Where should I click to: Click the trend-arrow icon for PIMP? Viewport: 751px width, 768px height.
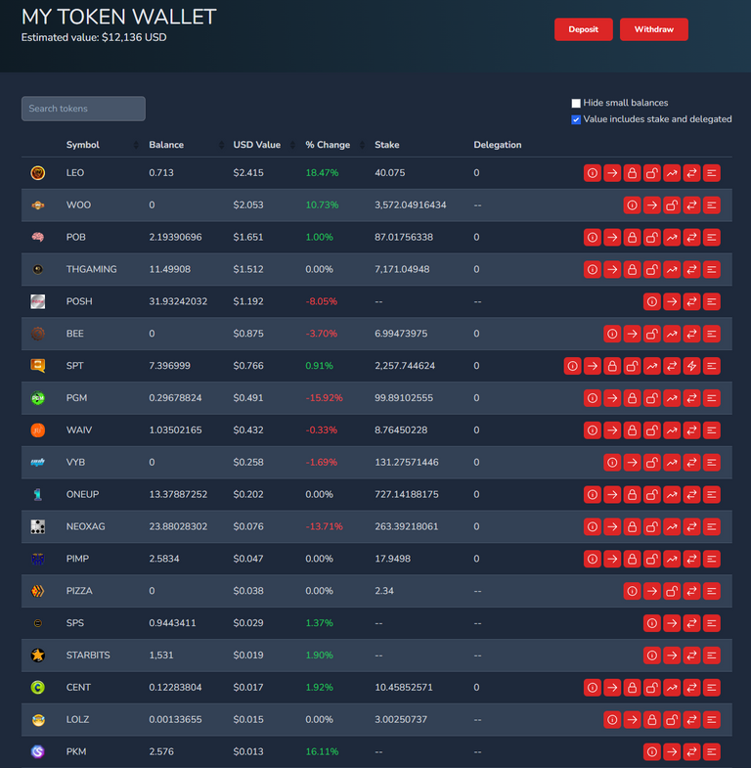point(672,559)
